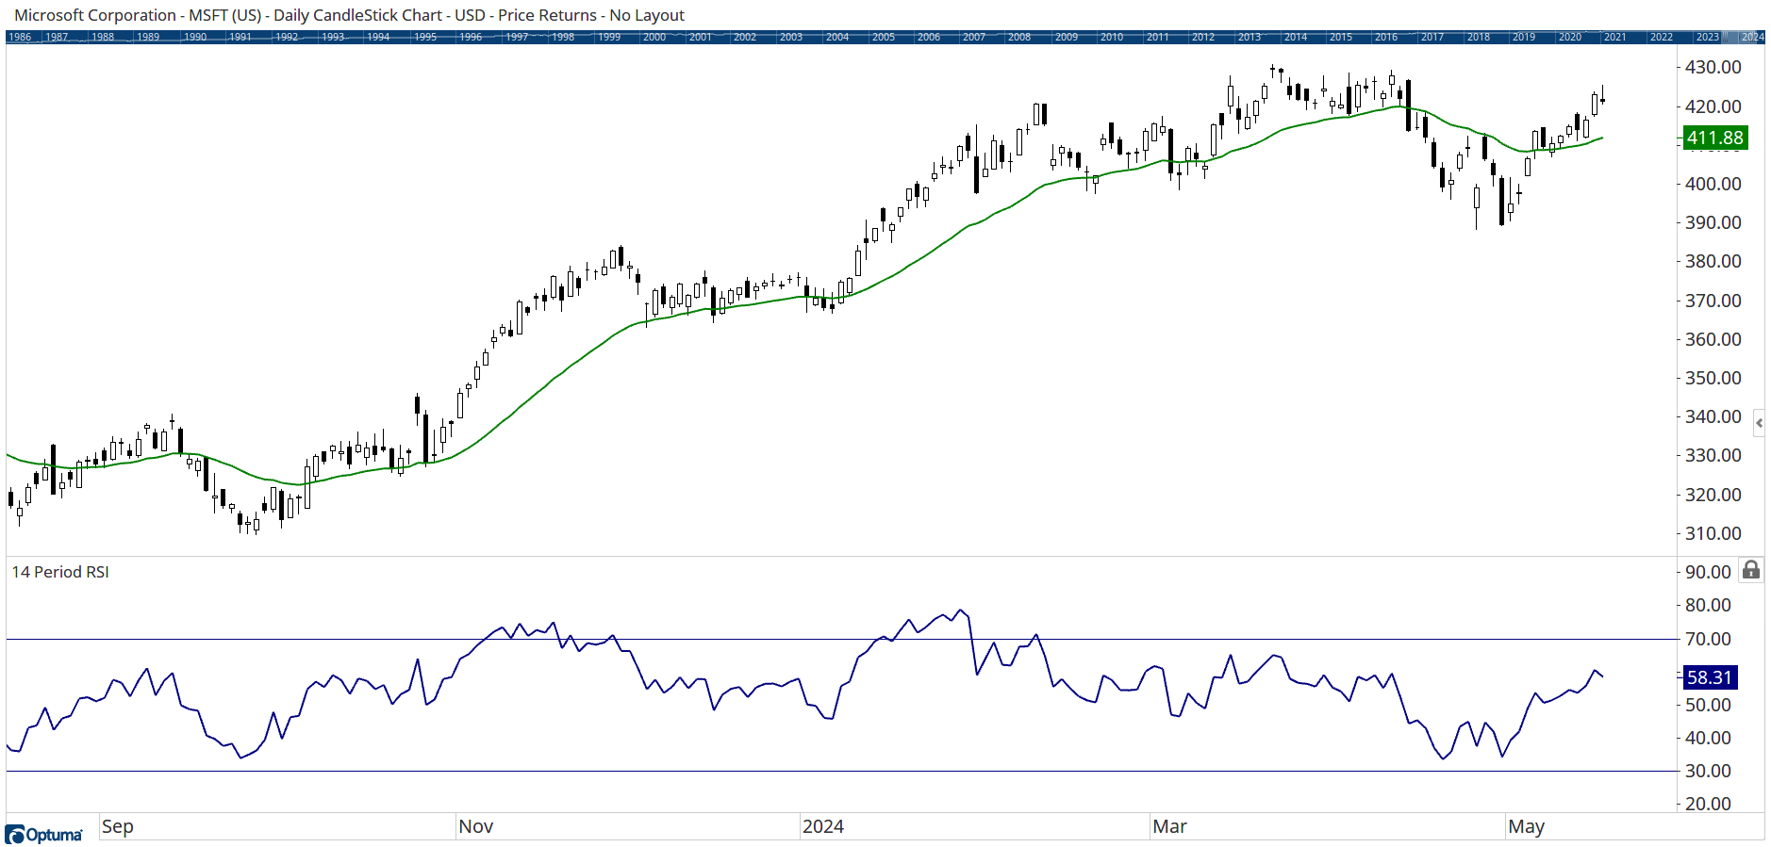Viewport: 1771px width, 847px height.
Task: Jump to 2022 on the overview timeline
Action: (1662, 38)
